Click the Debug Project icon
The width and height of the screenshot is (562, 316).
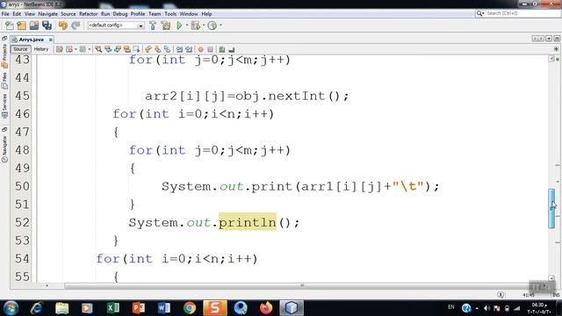pyautogui.click(x=196, y=25)
